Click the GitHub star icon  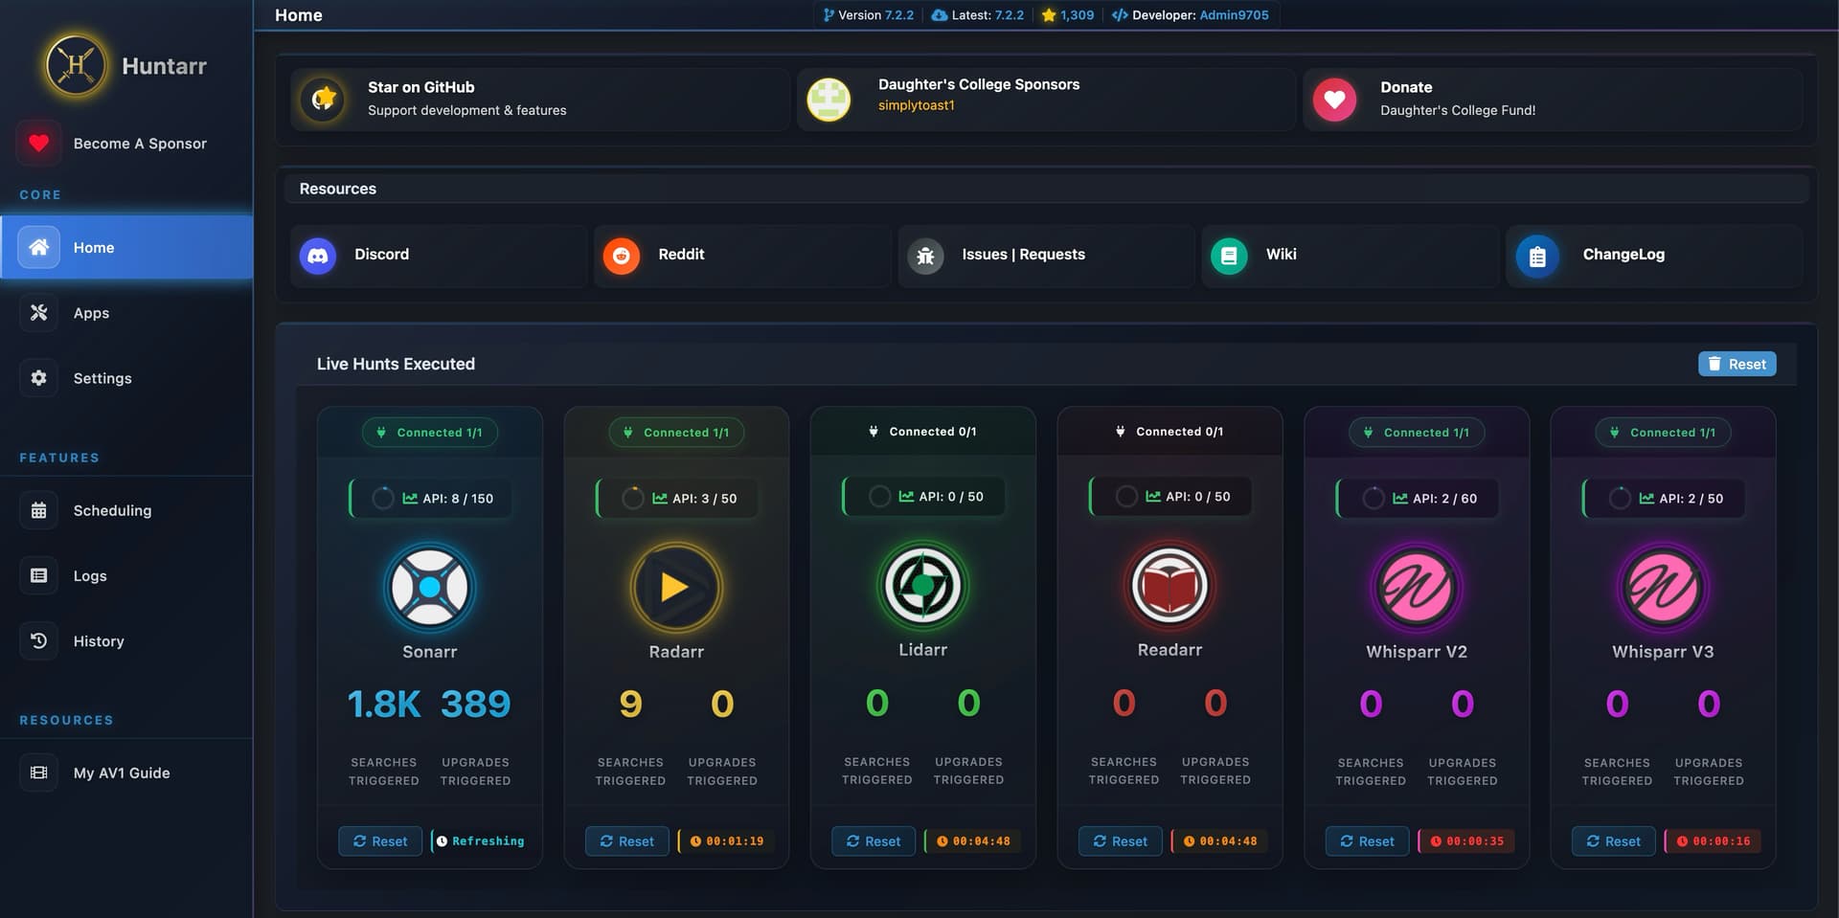point(323,99)
